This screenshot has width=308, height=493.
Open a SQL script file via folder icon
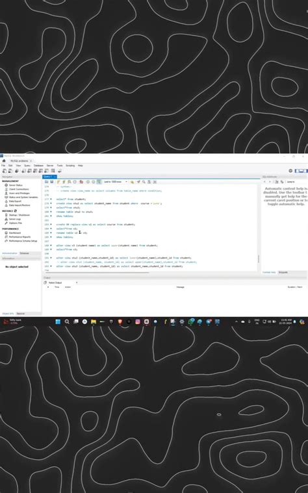click(47, 182)
